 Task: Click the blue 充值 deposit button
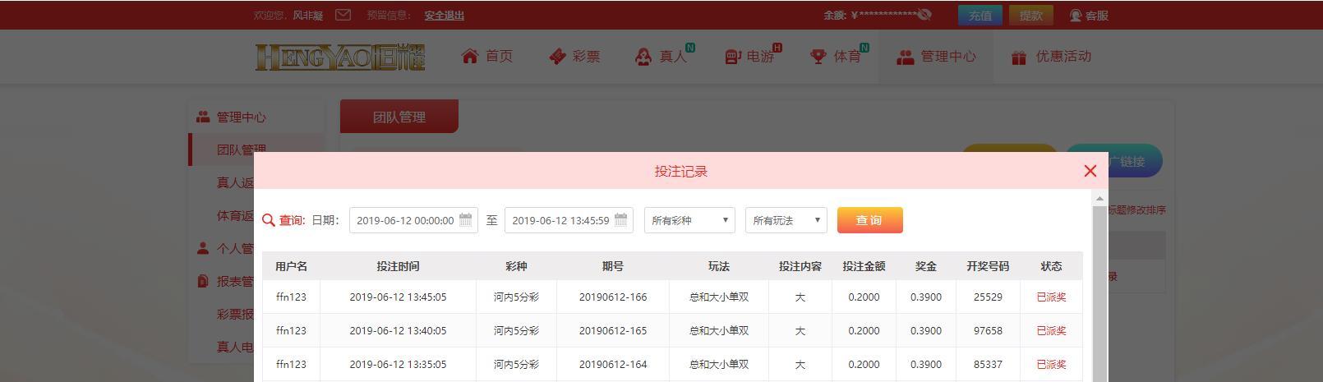click(980, 15)
